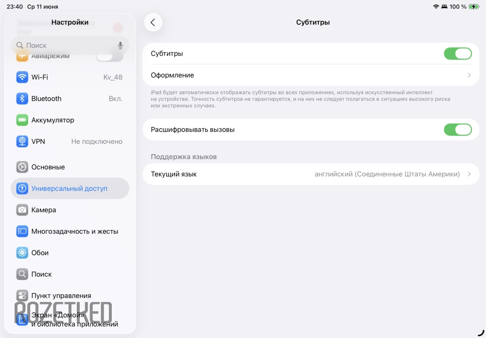Open Экран «Домой» и библиотека приложений
Screen dimensions: 486x338
coord(69,320)
